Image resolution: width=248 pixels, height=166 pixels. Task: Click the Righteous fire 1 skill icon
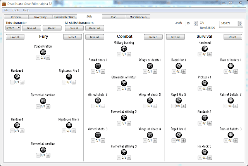click(x=69, y=76)
